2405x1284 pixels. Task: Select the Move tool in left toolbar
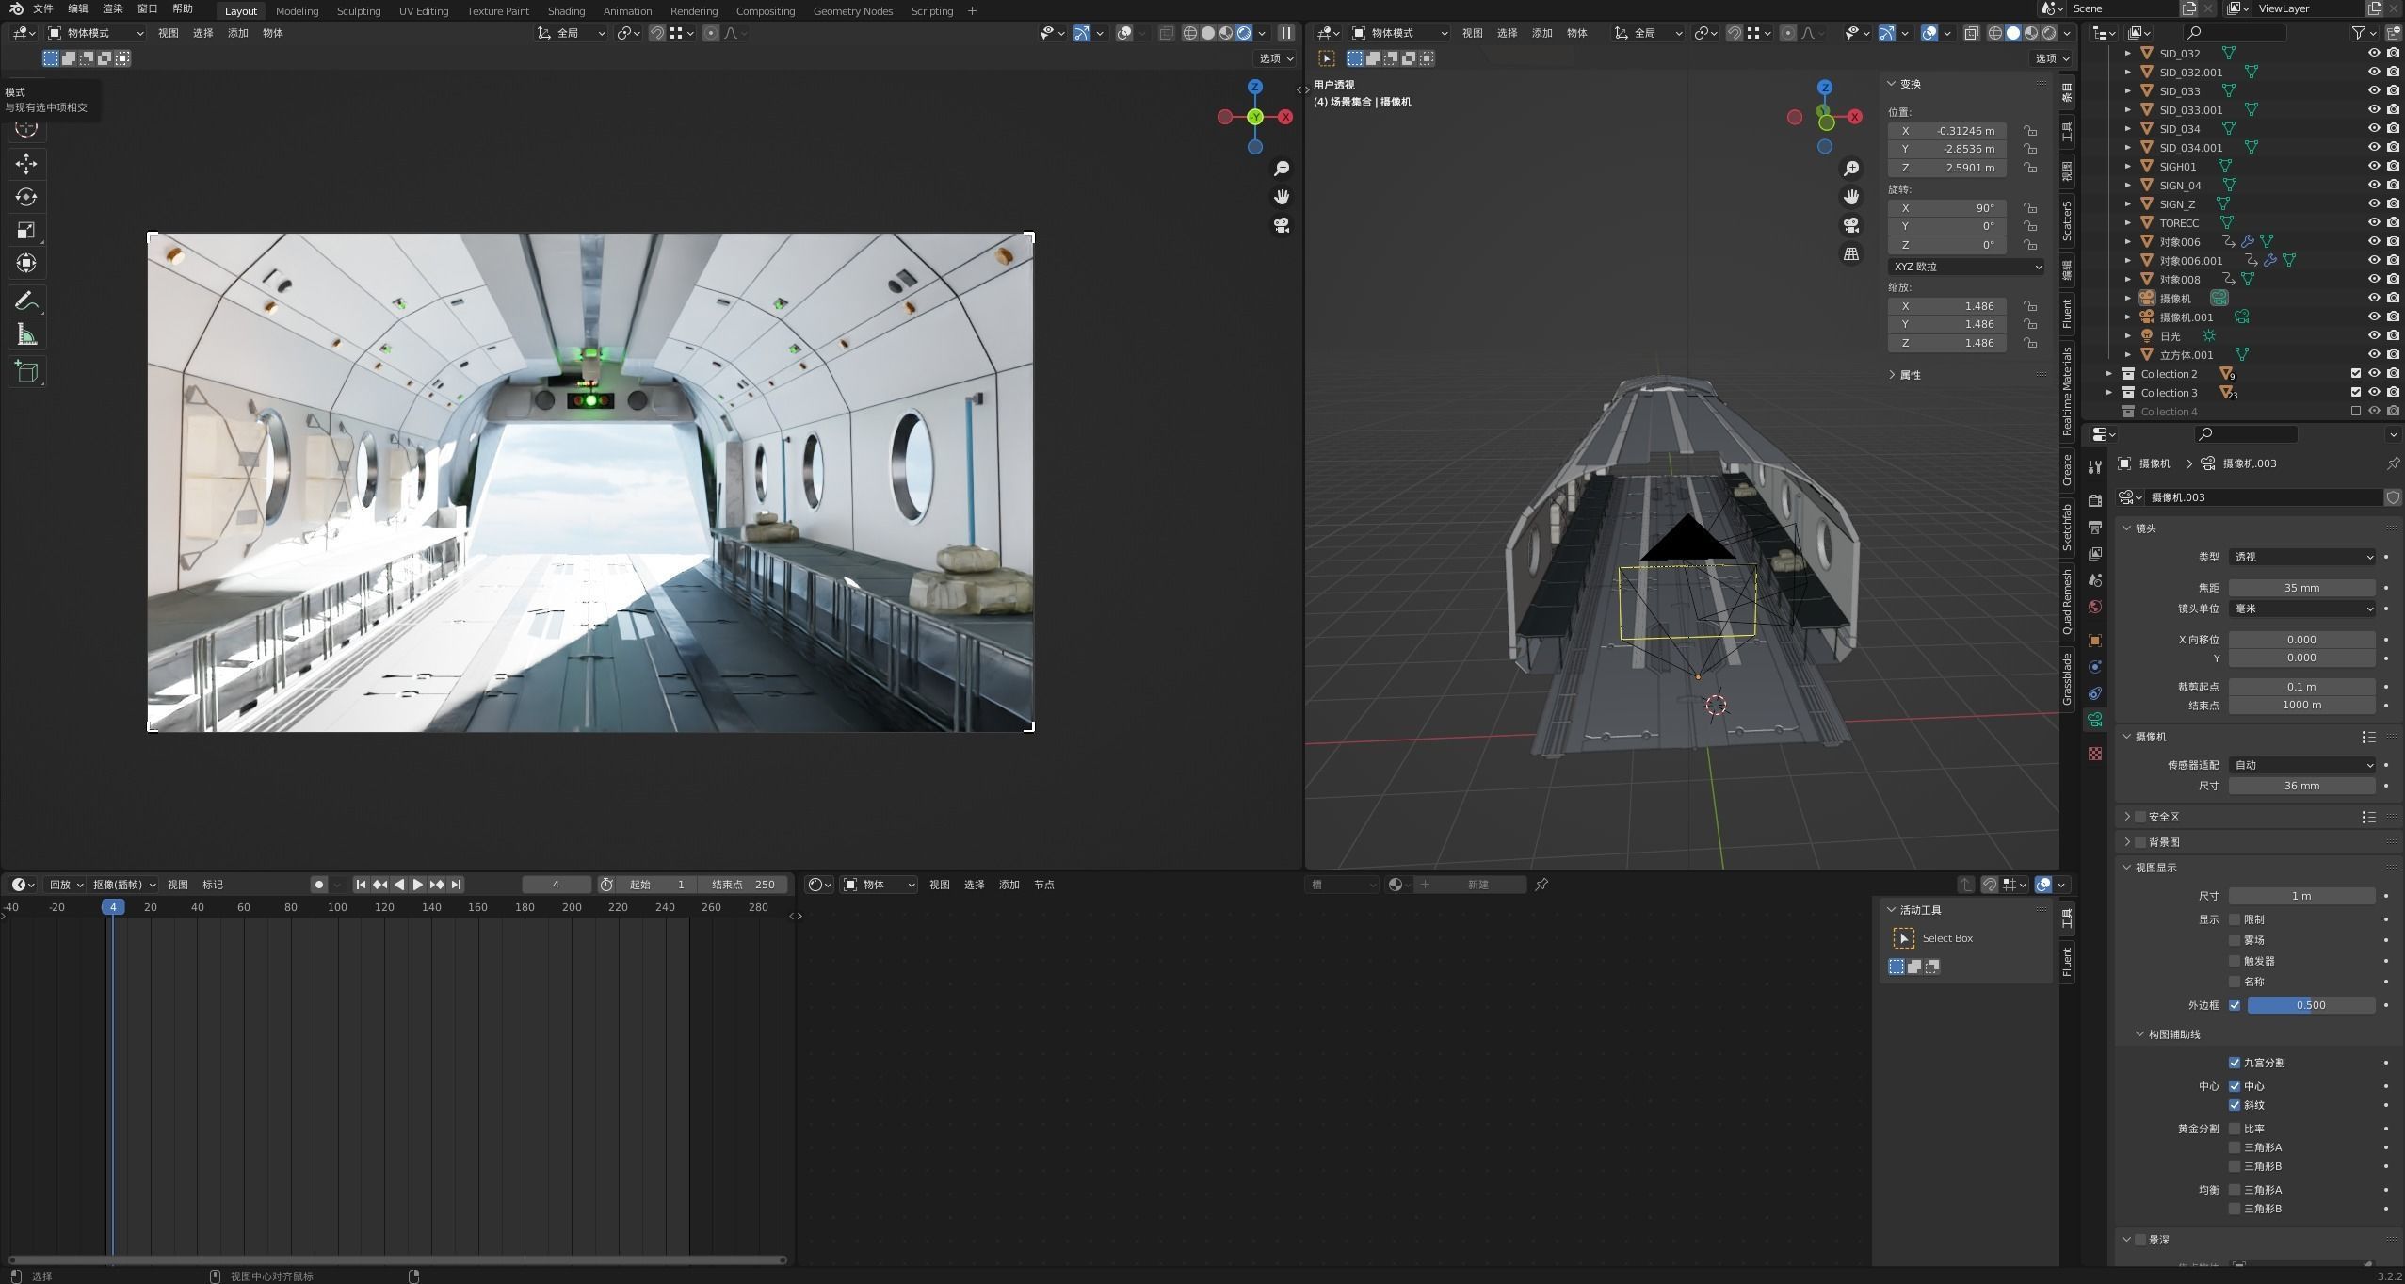(x=26, y=164)
